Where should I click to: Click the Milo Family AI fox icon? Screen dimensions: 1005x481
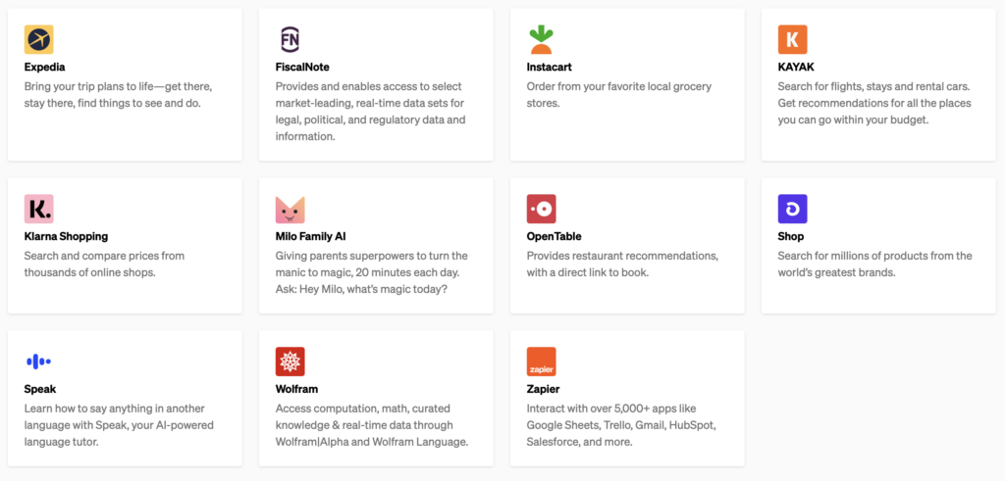tap(290, 209)
